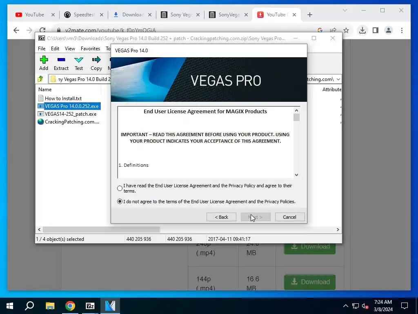Viewport: 418px width, 314px height.
Task: Toggle Chrome side panel
Action: pyautogui.click(x=376, y=30)
